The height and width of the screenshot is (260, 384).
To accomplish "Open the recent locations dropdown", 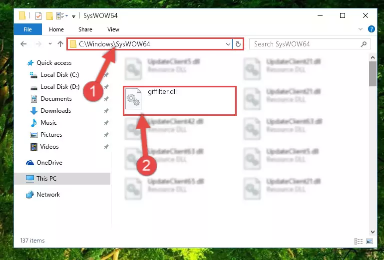I will pos(50,44).
